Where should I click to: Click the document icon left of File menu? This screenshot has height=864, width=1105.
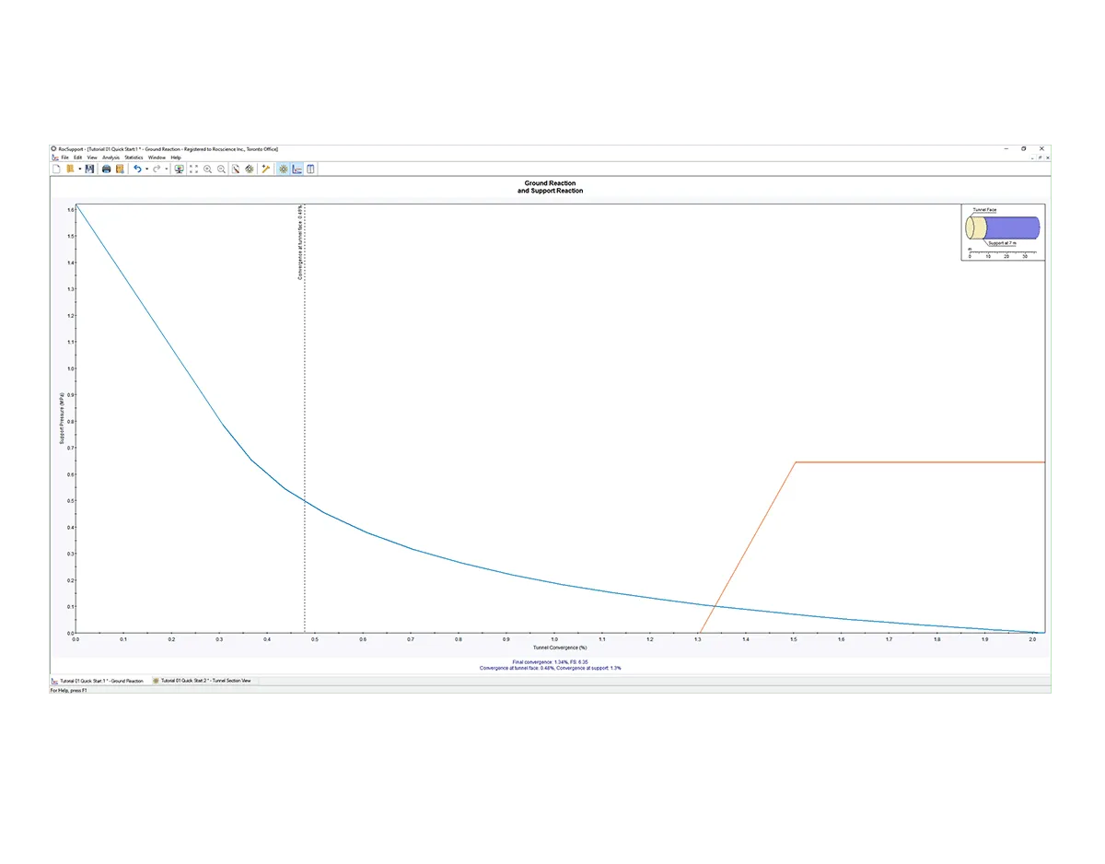[54, 158]
